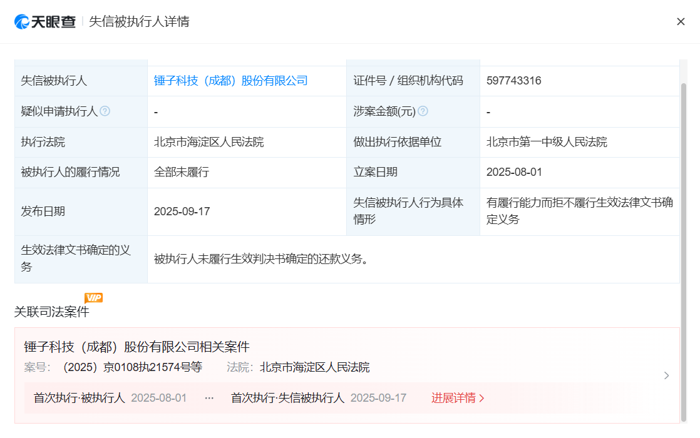This screenshot has height=438, width=700.
Task: Click the ellipsis between execution timeline entries
Action: point(209,398)
